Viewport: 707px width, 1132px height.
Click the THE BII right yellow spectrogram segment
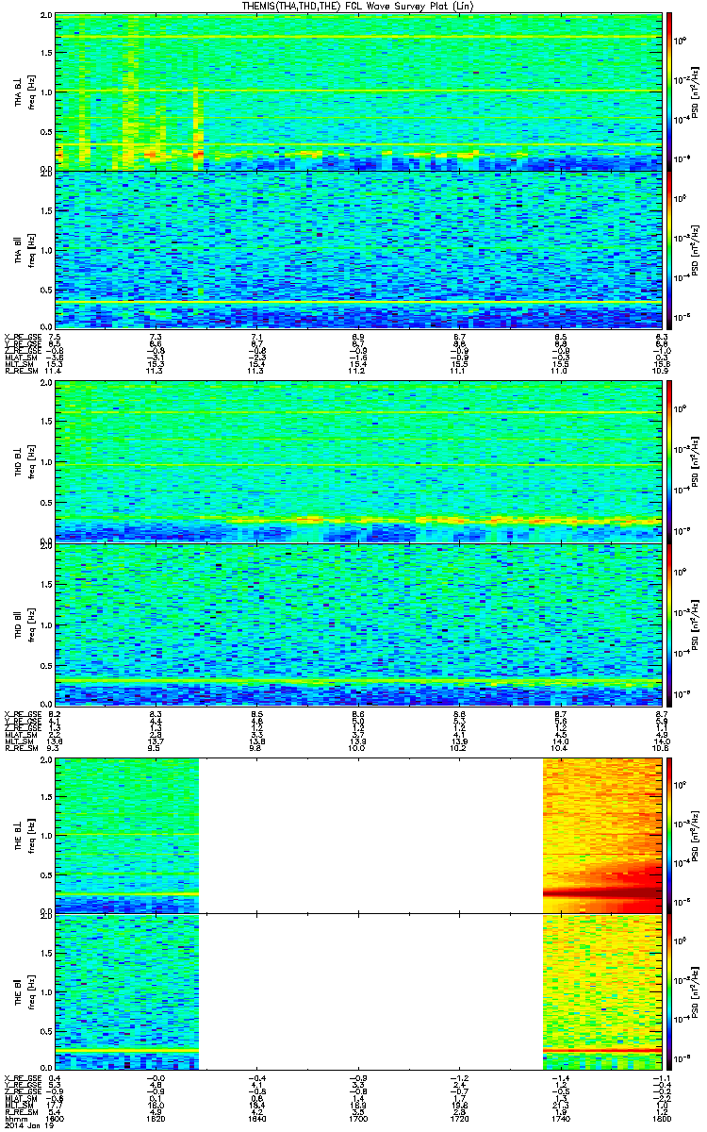[600, 992]
